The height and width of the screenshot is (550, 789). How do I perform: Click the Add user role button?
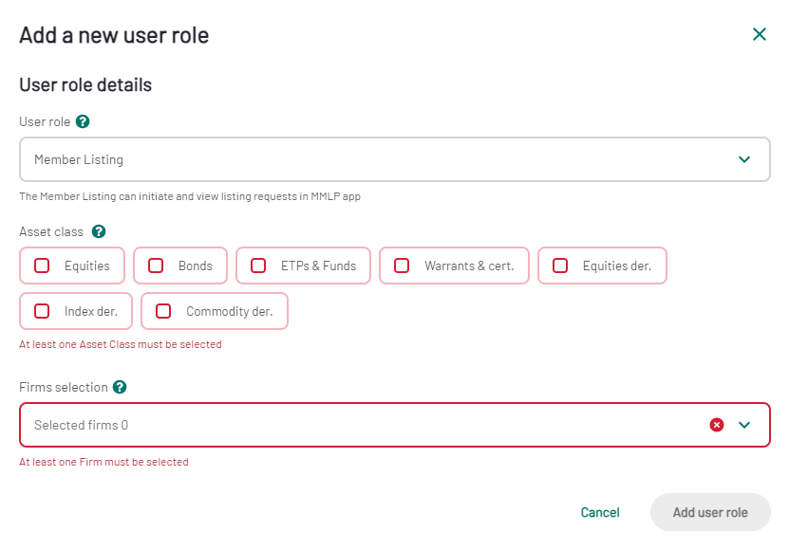tap(710, 512)
